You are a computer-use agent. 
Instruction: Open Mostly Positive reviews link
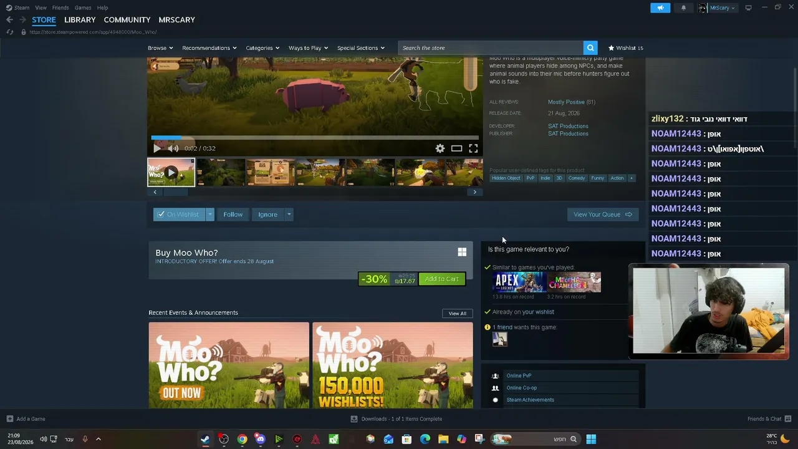point(566,102)
